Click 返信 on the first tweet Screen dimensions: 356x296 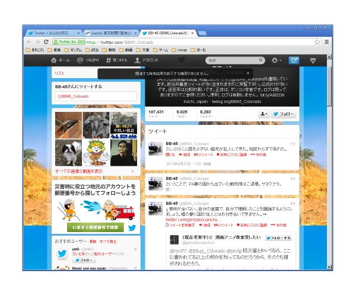(x=185, y=155)
